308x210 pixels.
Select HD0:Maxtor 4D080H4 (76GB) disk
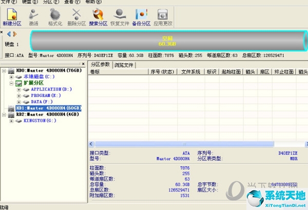click(49, 70)
